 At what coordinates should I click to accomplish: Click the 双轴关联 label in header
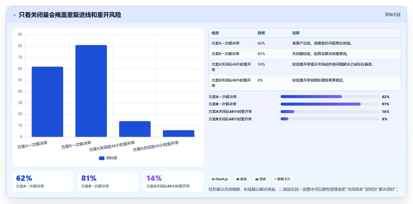393,14
